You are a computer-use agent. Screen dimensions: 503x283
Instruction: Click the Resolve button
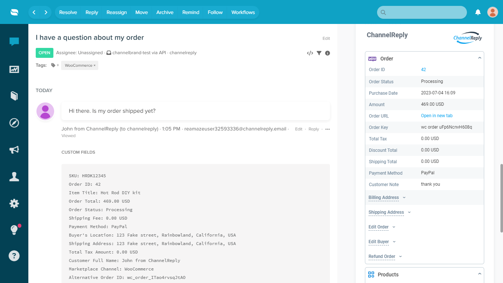pyautogui.click(x=68, y=12)
